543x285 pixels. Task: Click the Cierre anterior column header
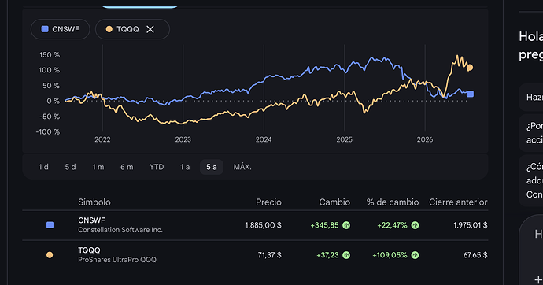pyautogui.click(x=458, y=202)
